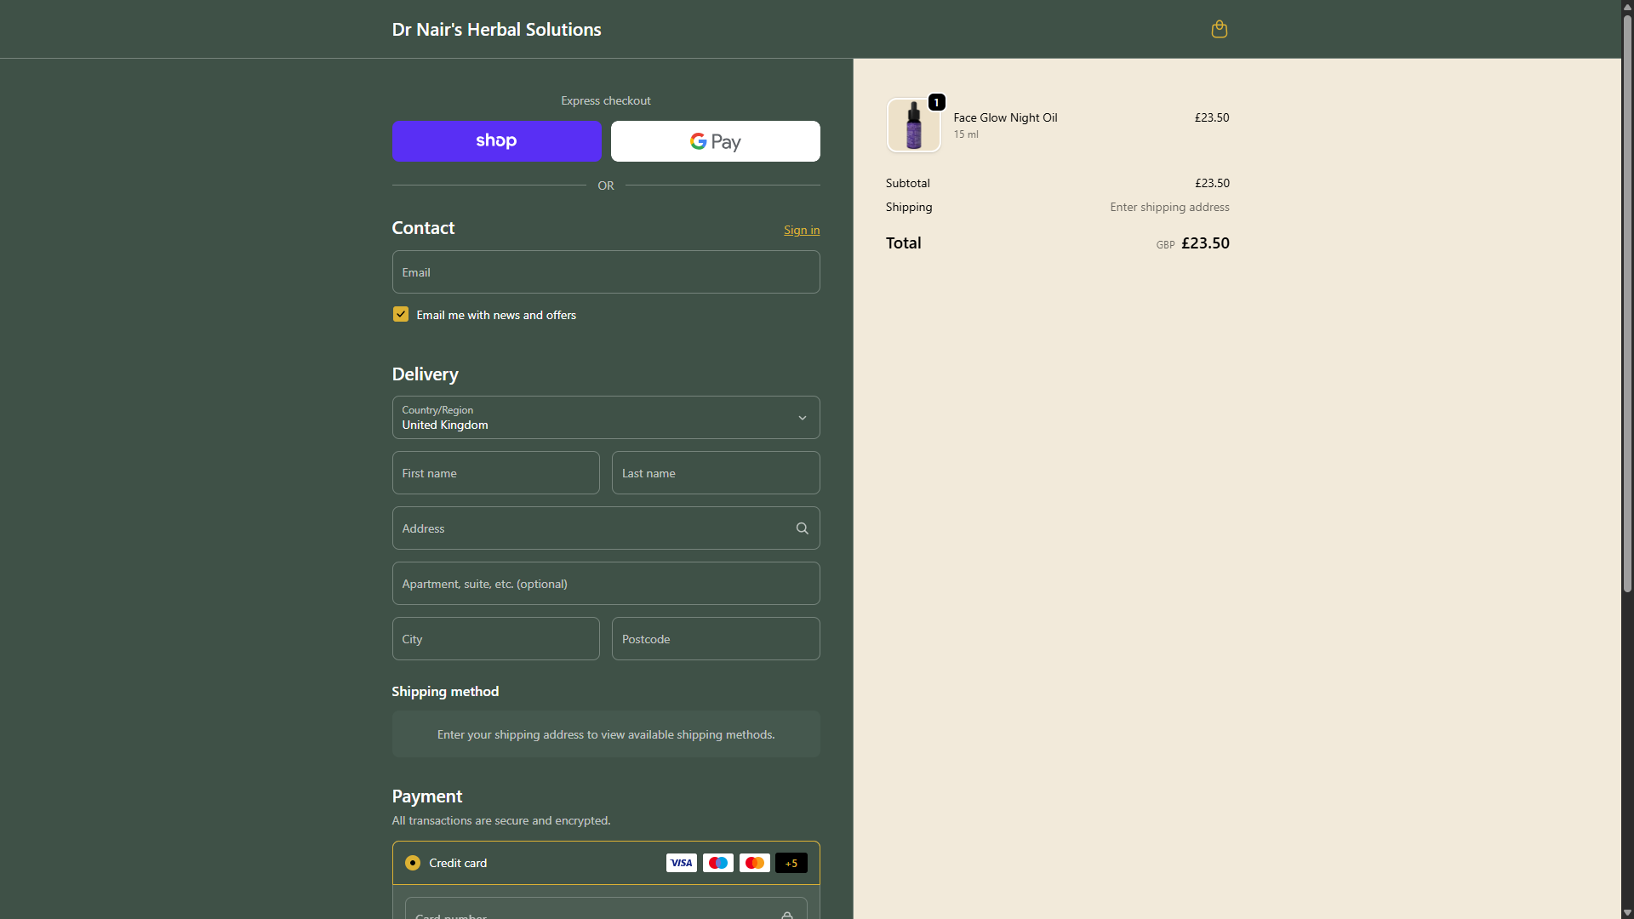Click the Sign in link
The width and height of the screenshot is (1634, 919).
pos(801,230)
